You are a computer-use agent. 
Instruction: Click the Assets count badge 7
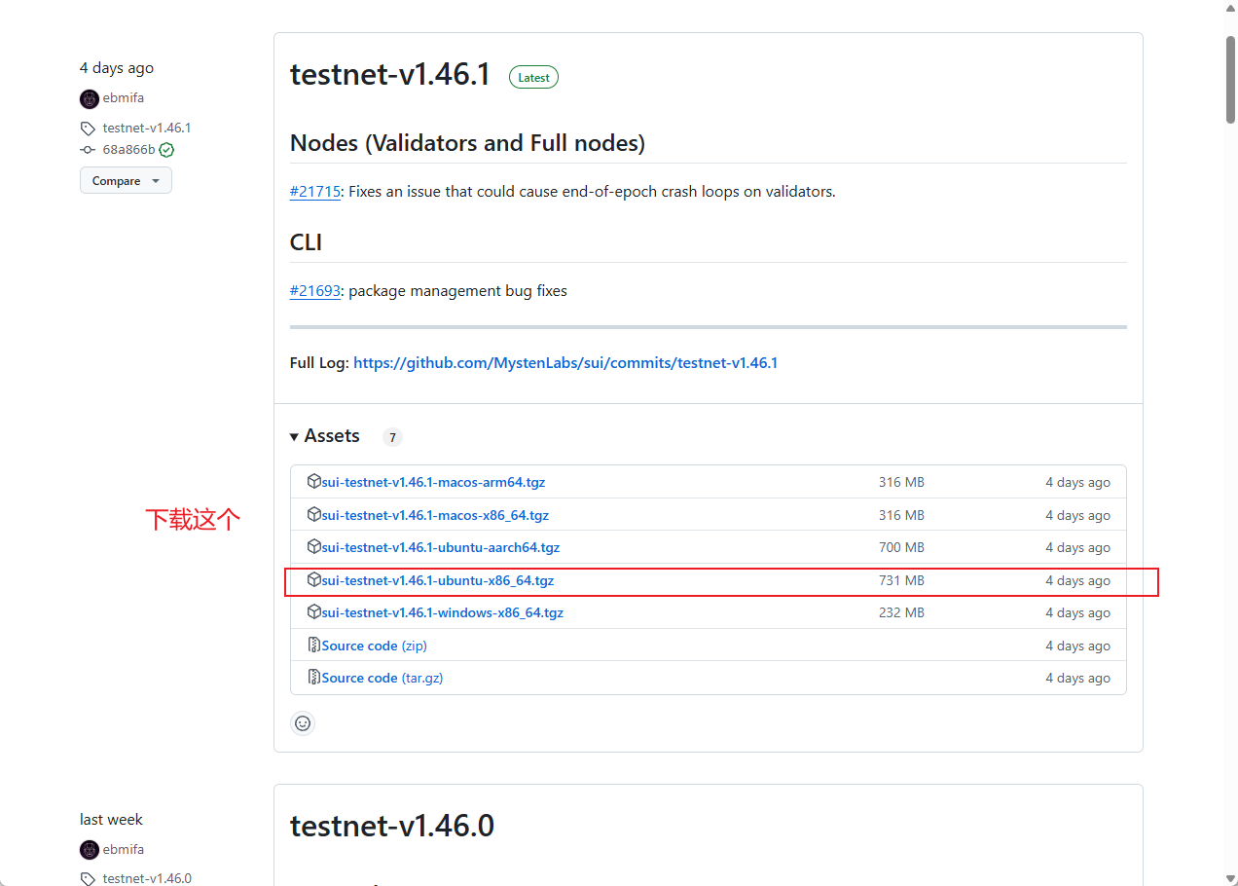(392, 437)
